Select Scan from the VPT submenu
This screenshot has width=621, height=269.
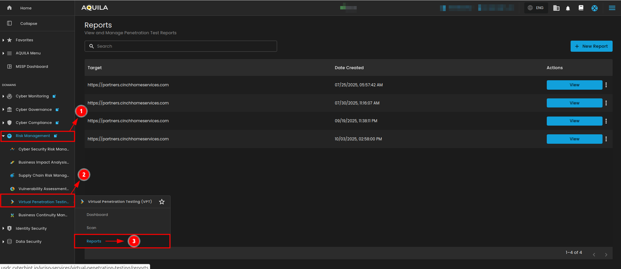(91, 228)
